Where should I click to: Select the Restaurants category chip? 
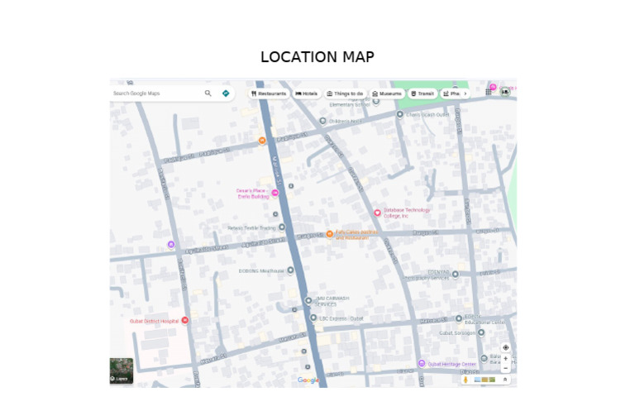[269, 93]
